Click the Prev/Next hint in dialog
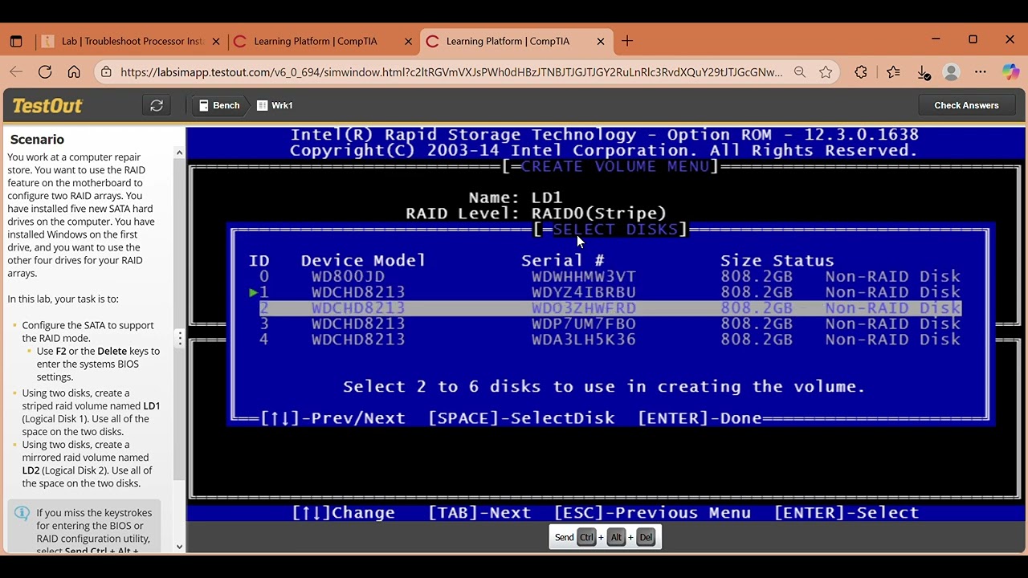 [332, 418]
